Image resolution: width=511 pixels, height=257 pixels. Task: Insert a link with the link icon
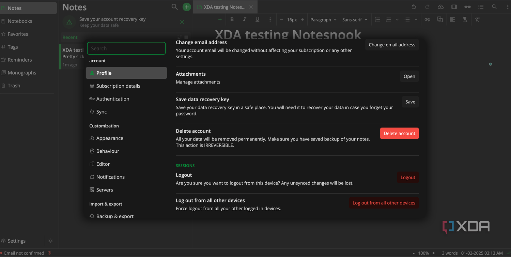point(427,19)
